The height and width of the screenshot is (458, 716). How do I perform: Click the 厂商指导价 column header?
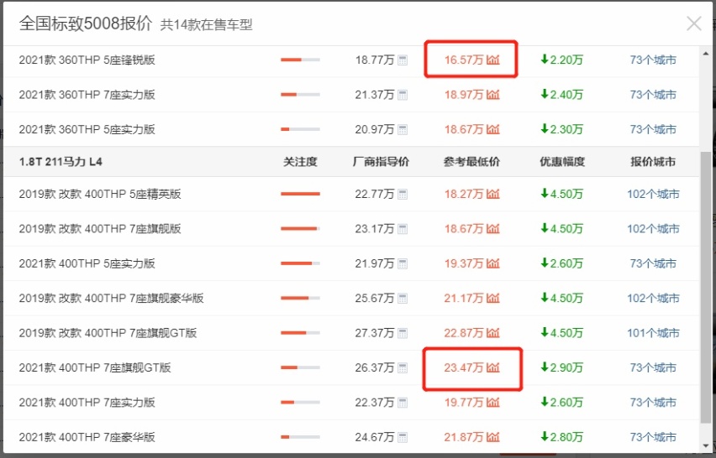pyautogui.click(x=381, y=162)
